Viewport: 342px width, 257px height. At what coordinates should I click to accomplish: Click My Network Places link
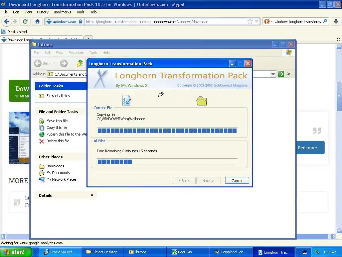[61, 179]
